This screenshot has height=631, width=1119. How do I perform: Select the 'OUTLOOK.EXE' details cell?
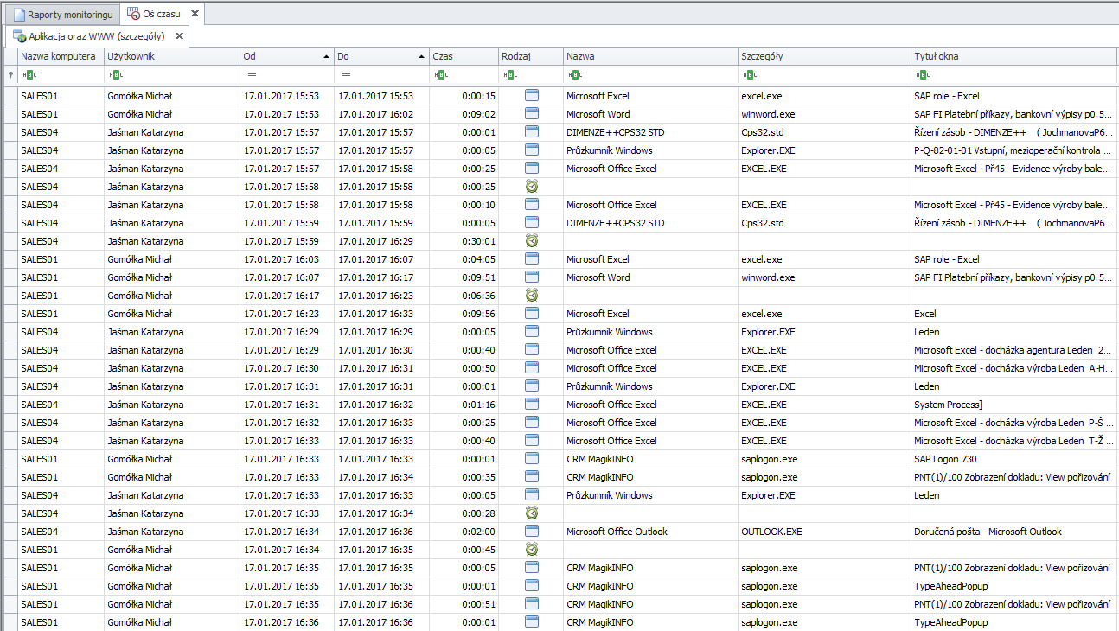(824, 532)
